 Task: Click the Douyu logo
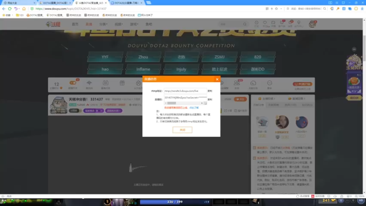click(53, 24)
